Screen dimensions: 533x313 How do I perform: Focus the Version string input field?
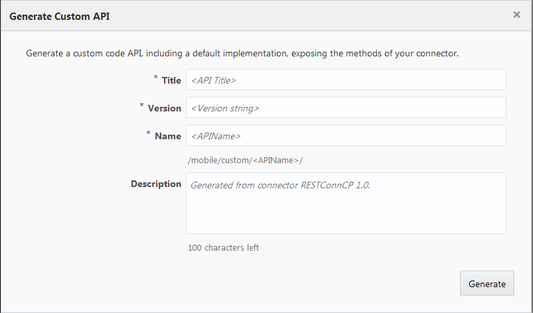click(346, 108)
